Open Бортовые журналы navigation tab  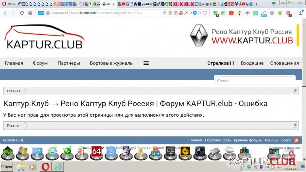point(112,63)
